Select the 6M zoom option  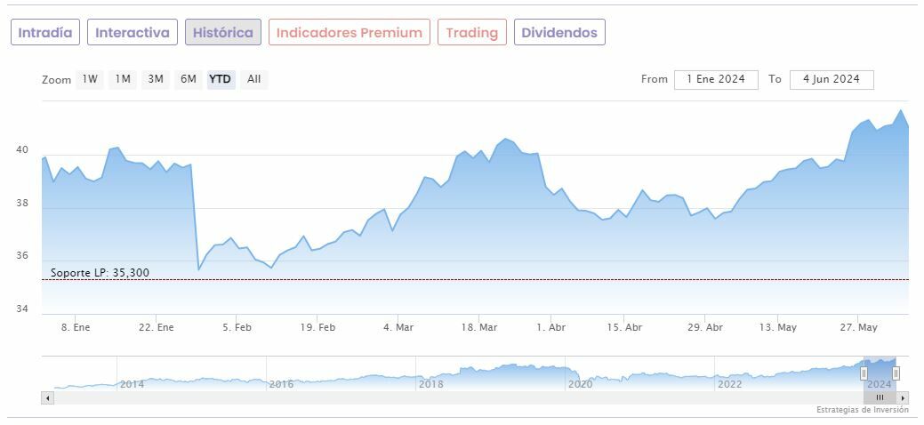189,79
